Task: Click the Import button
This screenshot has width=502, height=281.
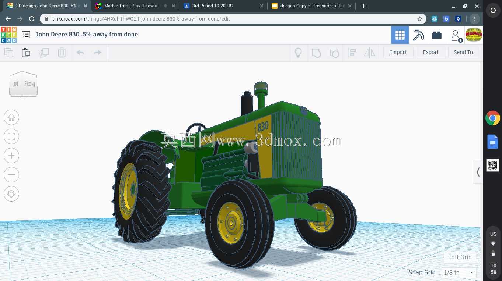Action: 398,52
